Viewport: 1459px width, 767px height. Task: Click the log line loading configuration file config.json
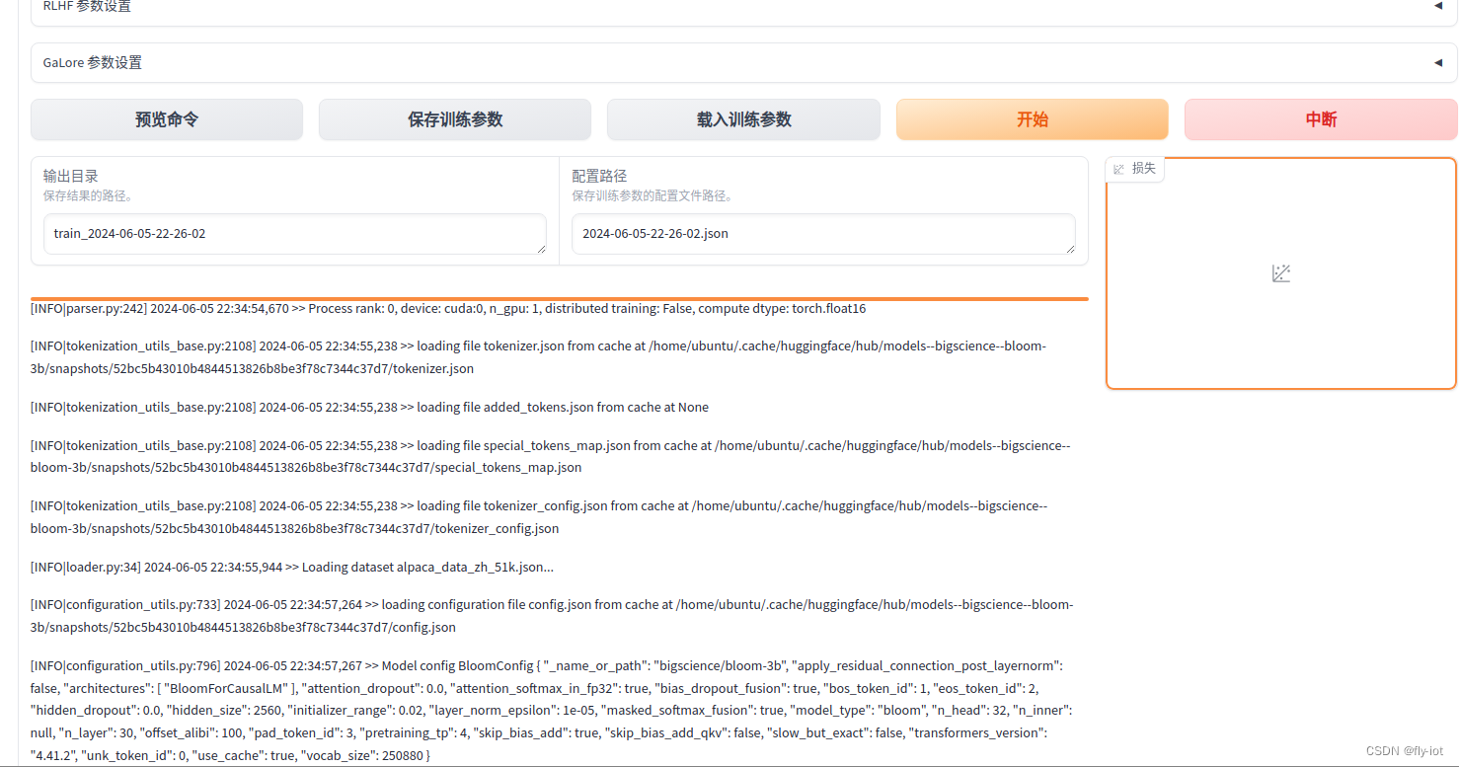click(x=552, y=616)
